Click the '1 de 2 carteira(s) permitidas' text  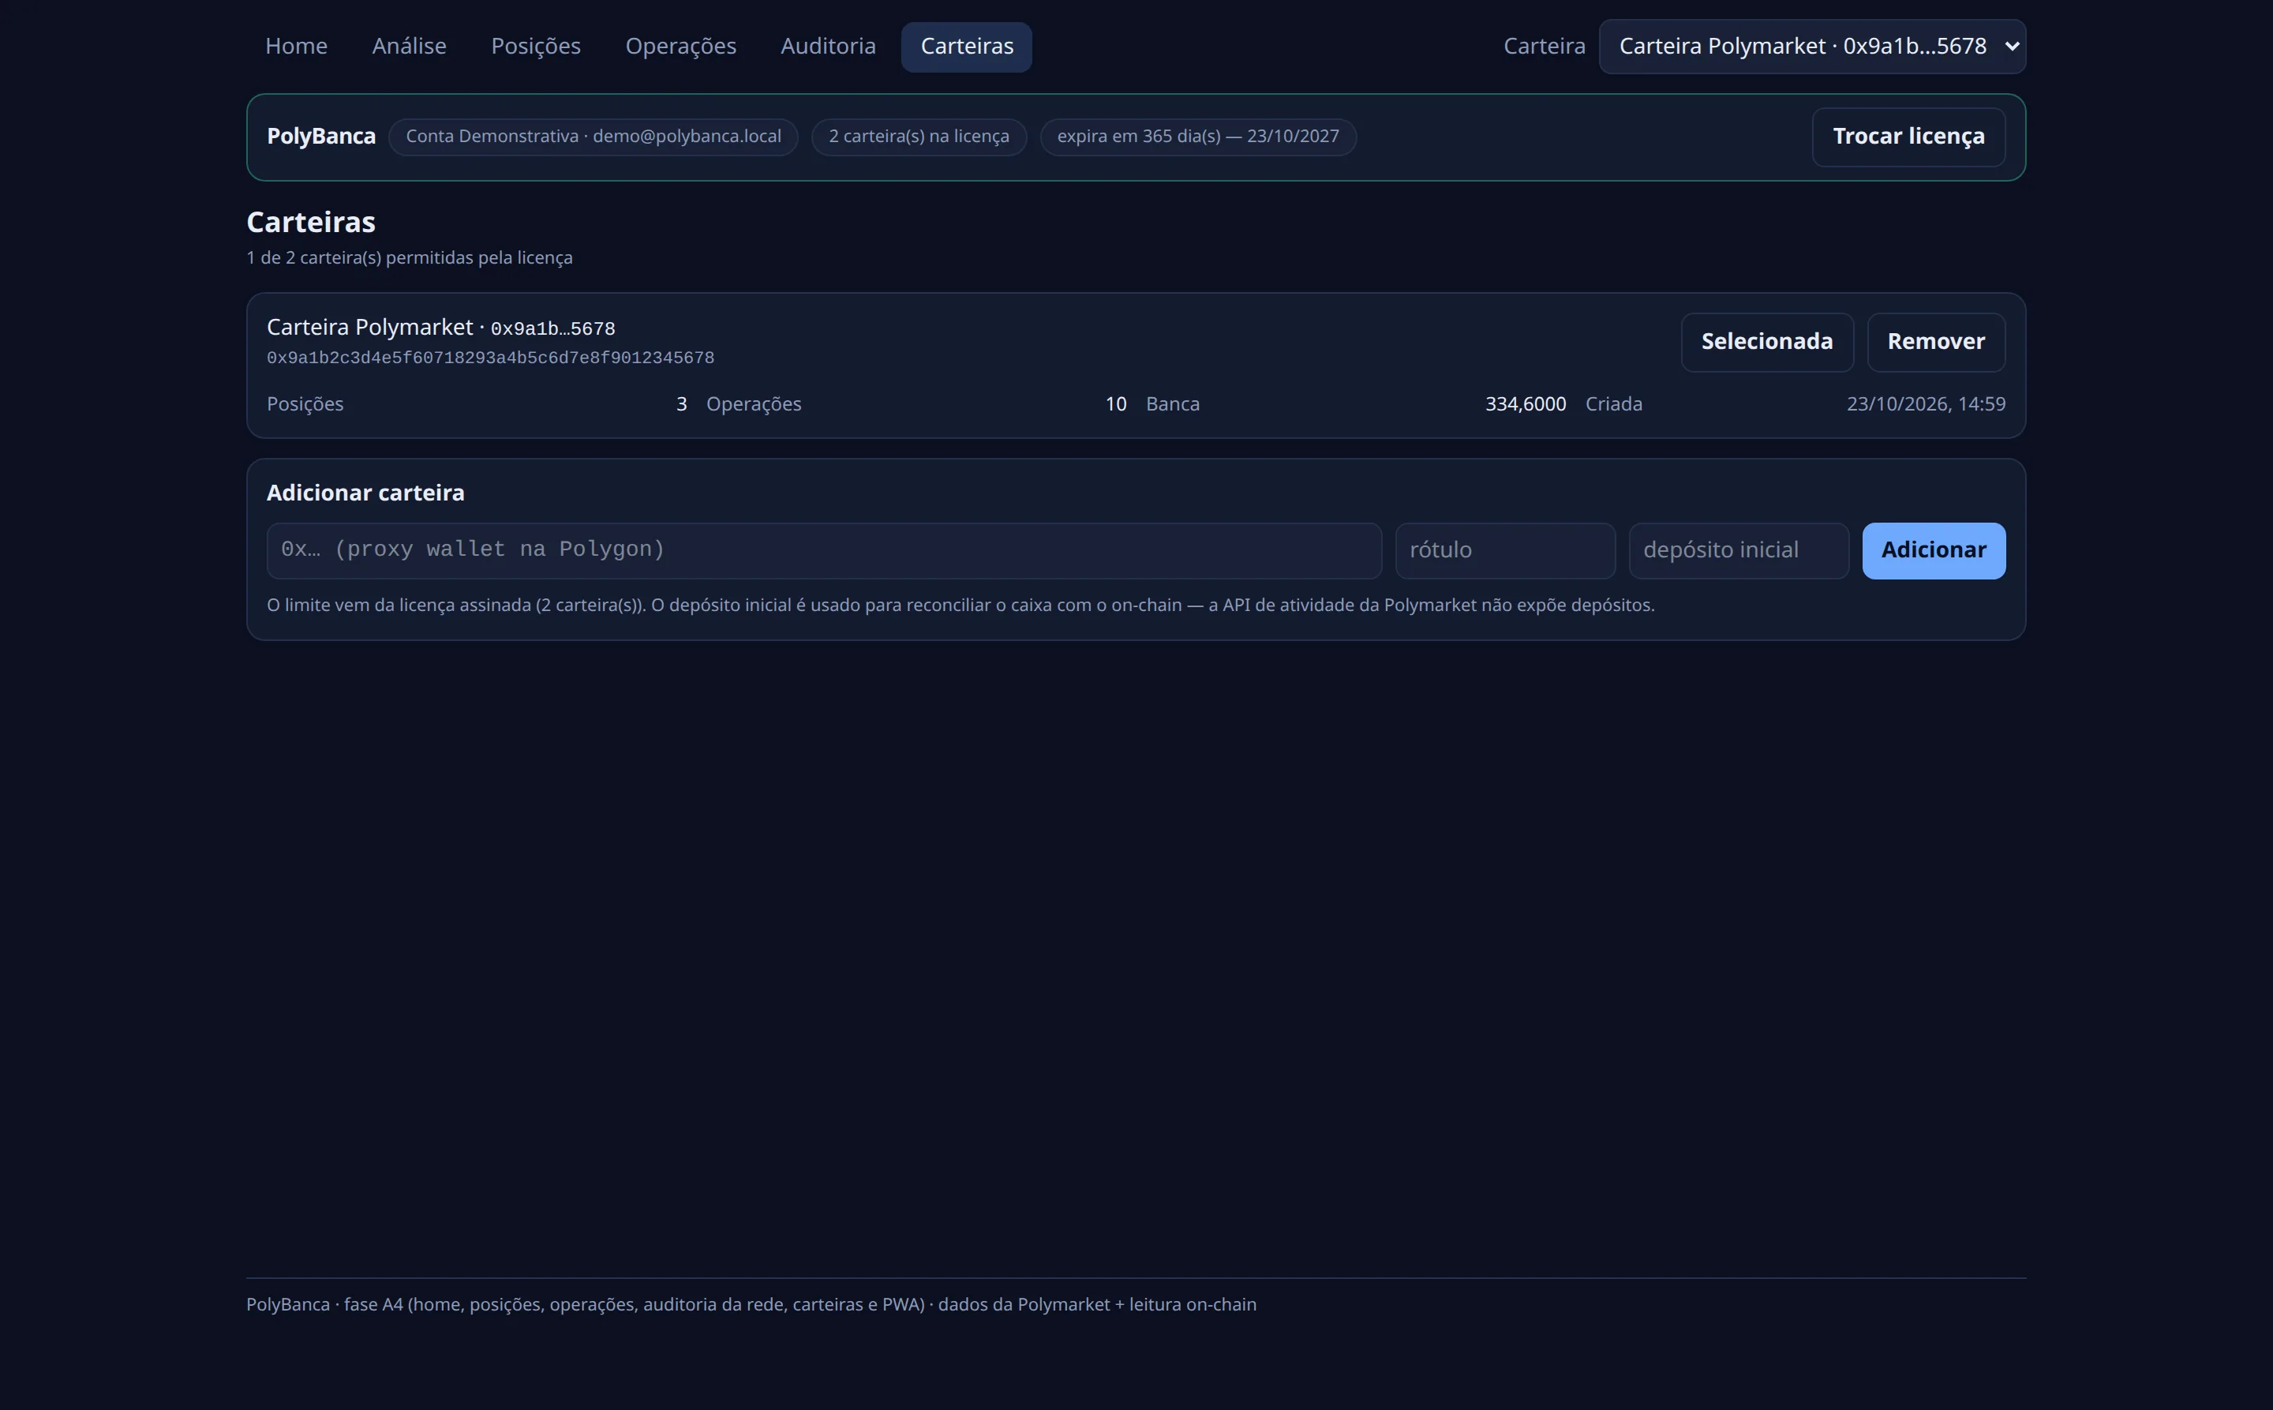tap(410, 257)
